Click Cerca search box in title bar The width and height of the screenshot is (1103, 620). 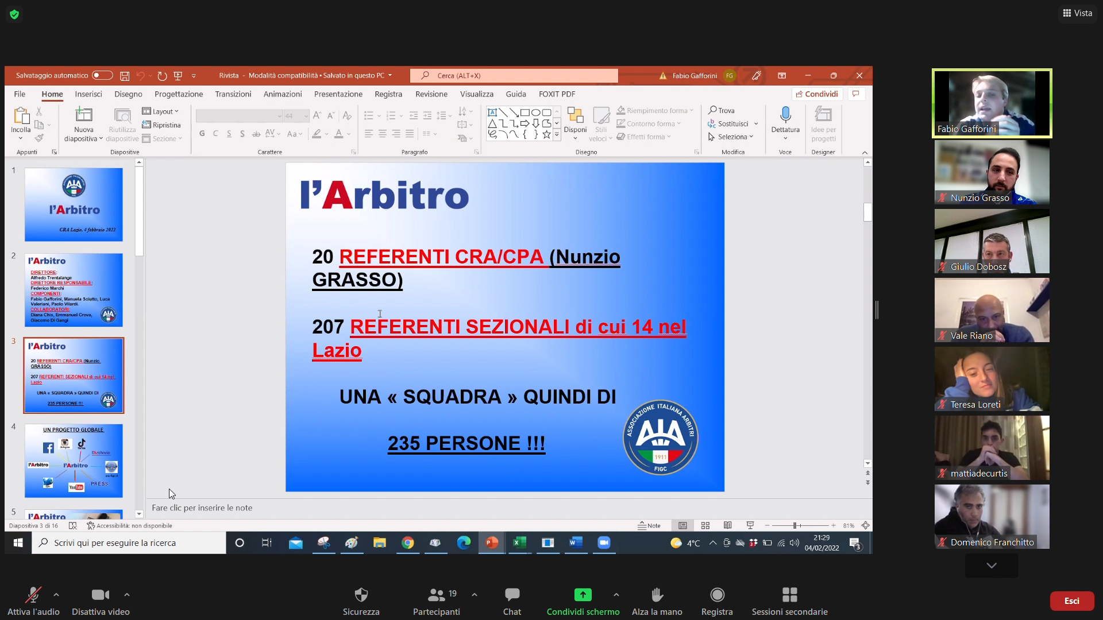pos(514,76)
